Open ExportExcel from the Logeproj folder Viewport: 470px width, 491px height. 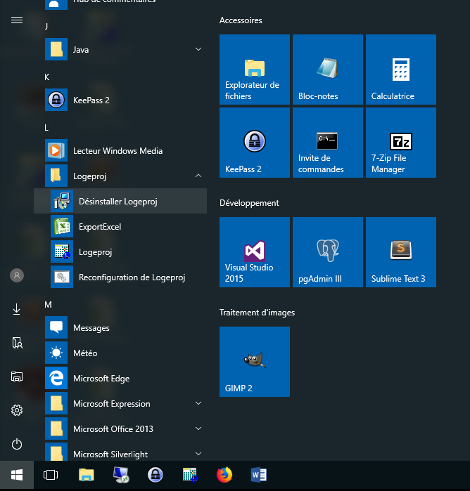(x=120, y=226)
